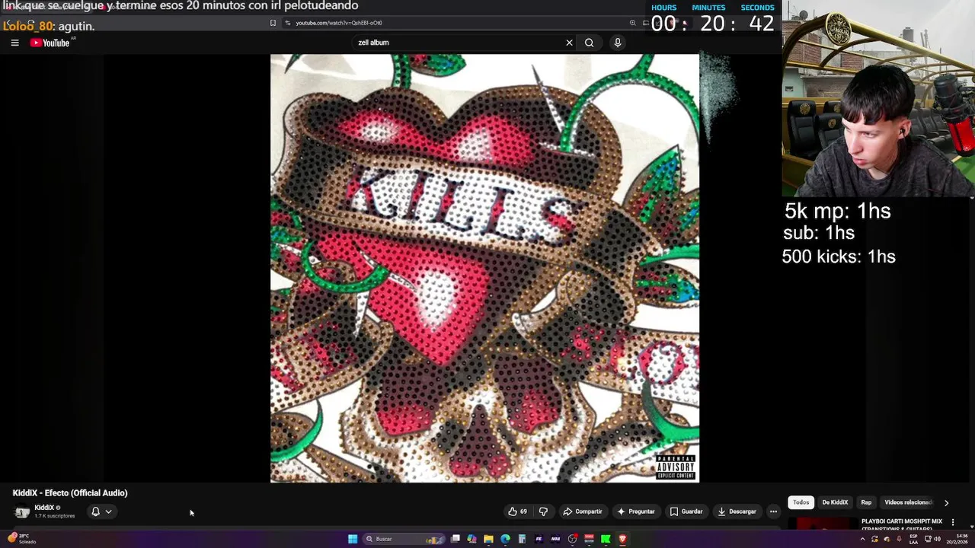The width and height of the screenshot is (975, 548).
Task: Toggle the notification bell for KiddiX
Action: click(x=95, y=511)
